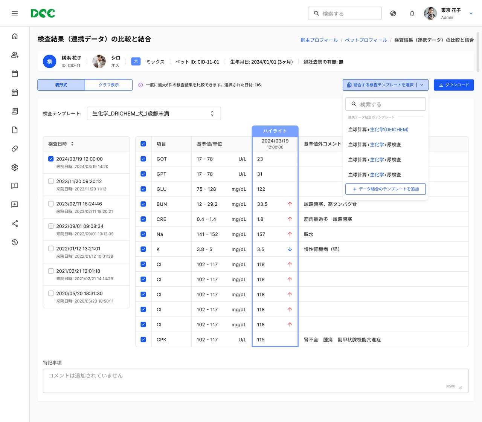Open the 東京 花子 user avatar
The image size is (482, 422).
click(x=430, y=14)
